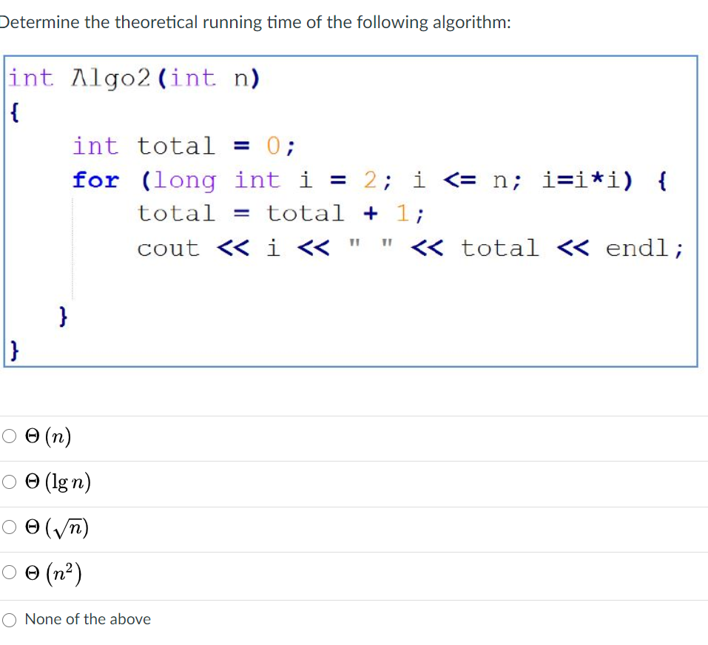The image size is (708, 645).
Task: Click the Θ(n) answer label
Action: (47, 436)
